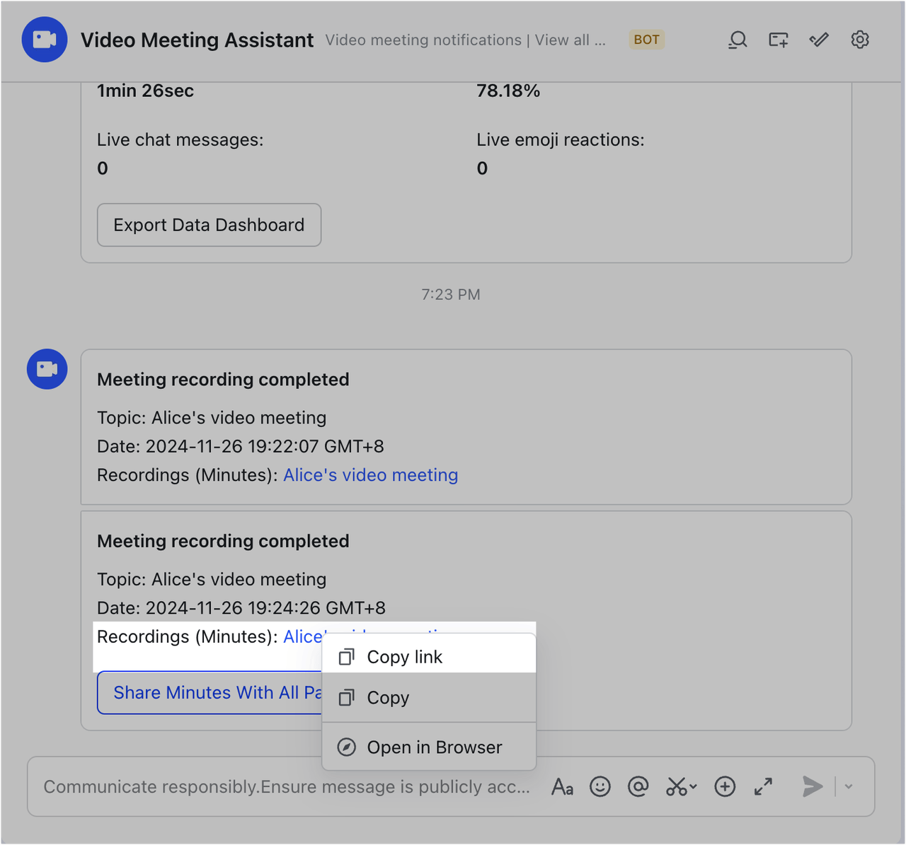Click the Video Meeting Assistant title
This screenshot has width=906, height=845.
197,40
